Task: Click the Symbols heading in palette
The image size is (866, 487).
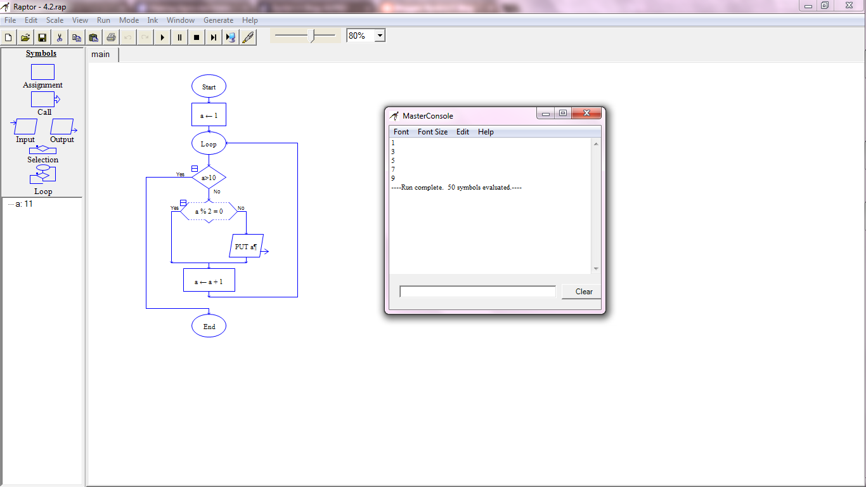Action: pos(41,53)
